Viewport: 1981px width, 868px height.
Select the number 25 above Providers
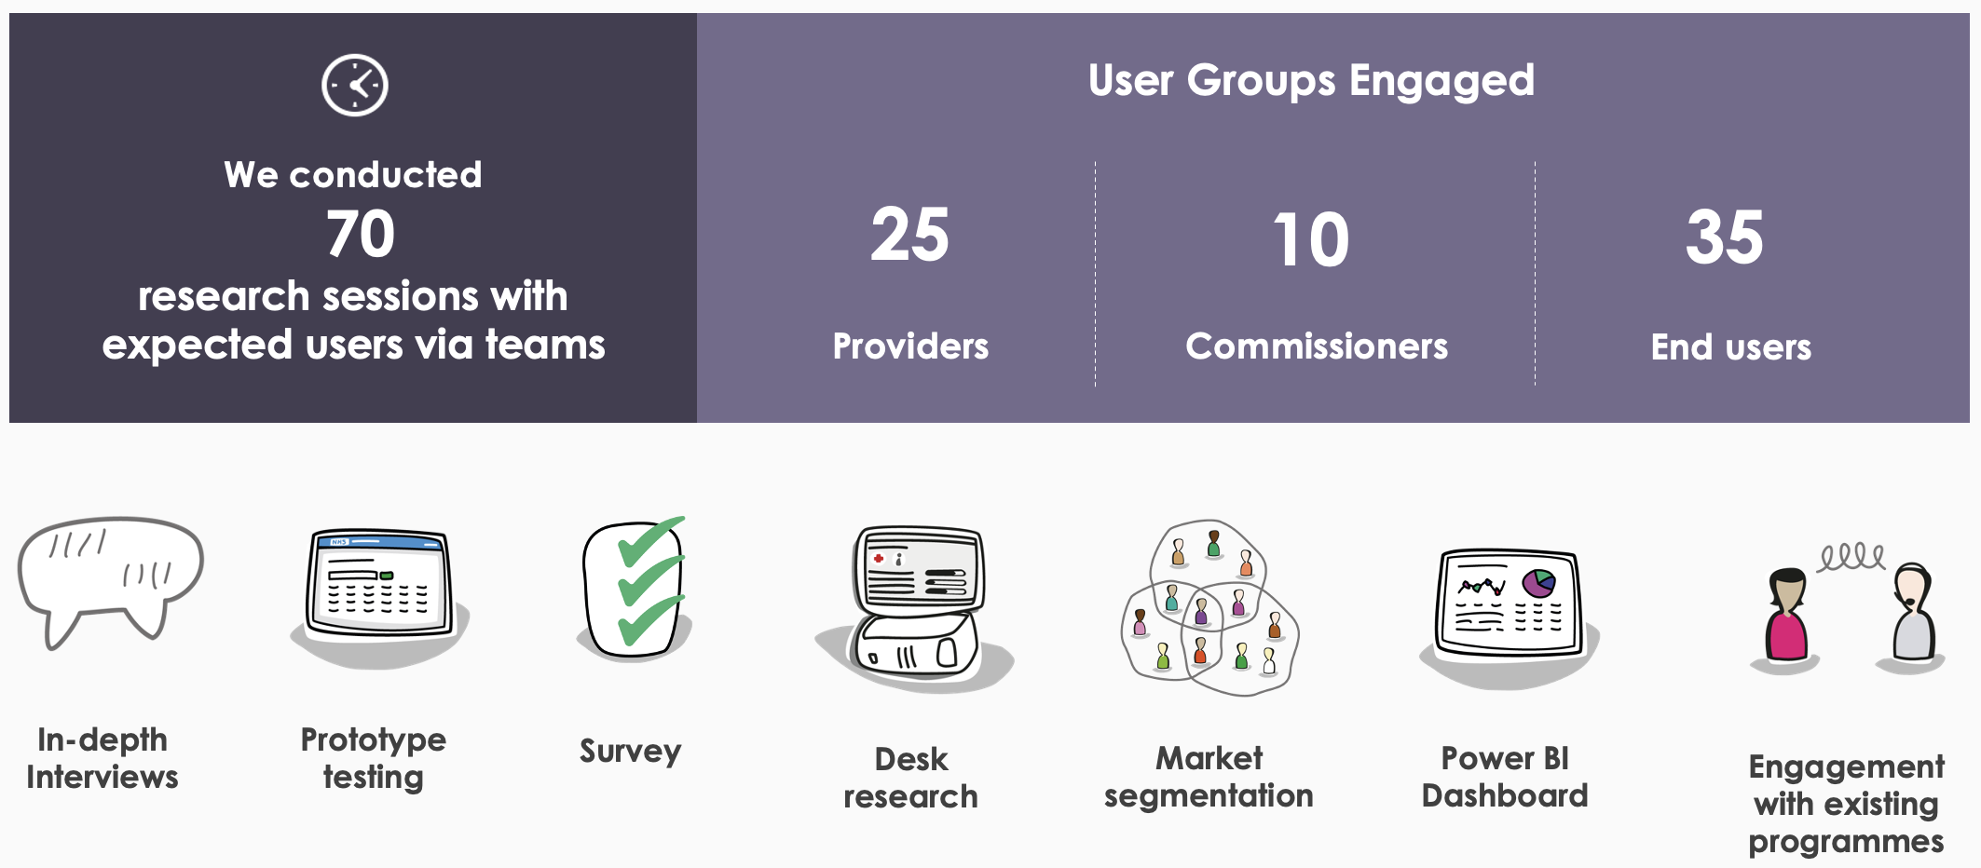(x=909, y=236)
